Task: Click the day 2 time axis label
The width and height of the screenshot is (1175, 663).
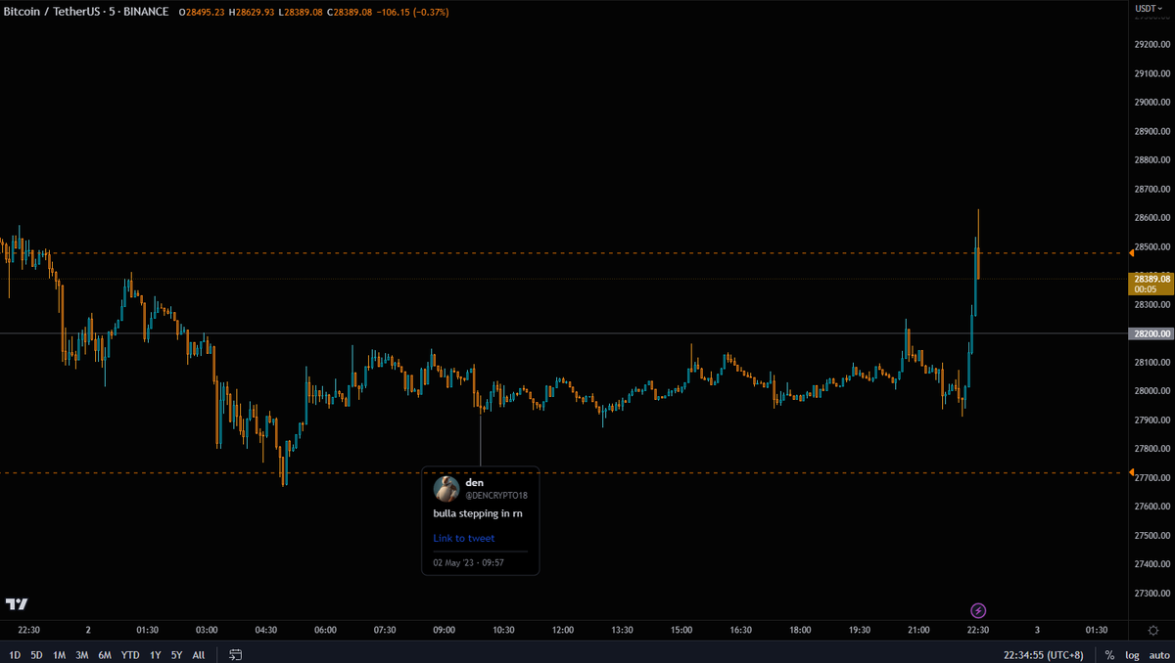Action: (88, 630)
